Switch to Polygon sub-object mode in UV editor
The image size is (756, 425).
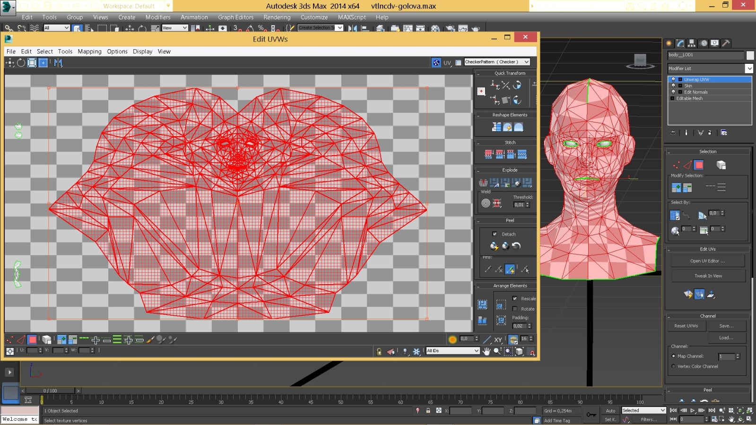click(32, 339)
